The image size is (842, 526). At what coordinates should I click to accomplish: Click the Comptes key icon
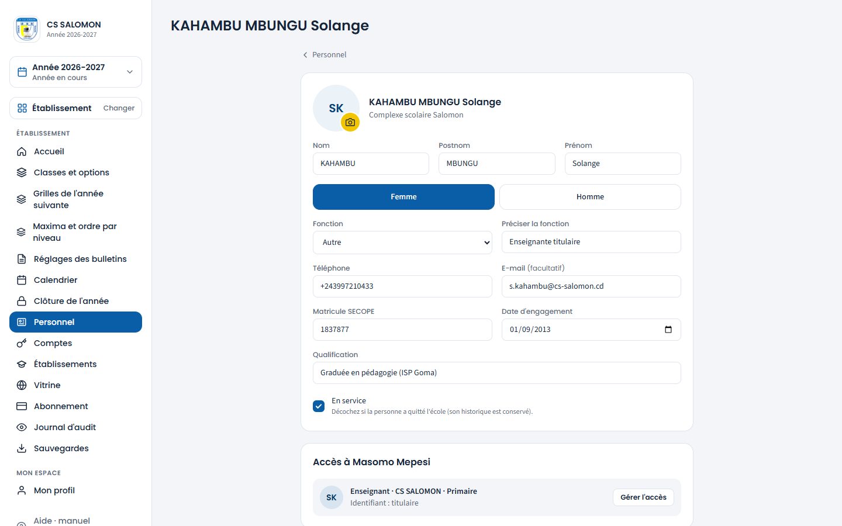(x=22, y=343)
